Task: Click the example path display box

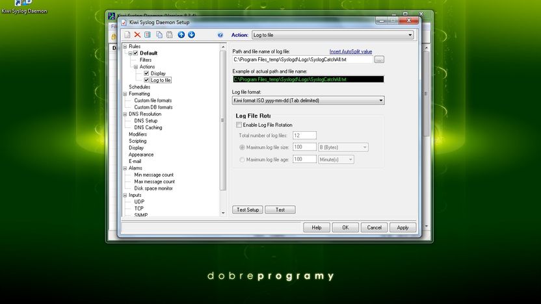Action: coord(308,79)
